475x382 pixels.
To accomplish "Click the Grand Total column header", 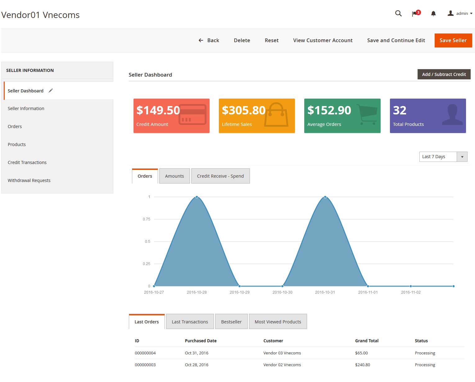I will click(x=367, y=340).
